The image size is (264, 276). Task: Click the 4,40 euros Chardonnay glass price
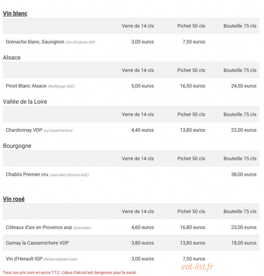143,130
